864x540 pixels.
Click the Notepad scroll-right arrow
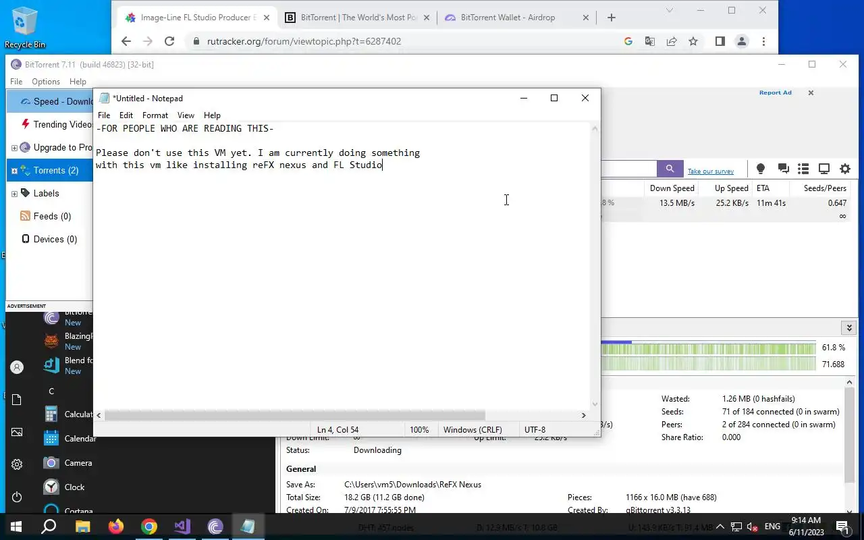(584, 415)
